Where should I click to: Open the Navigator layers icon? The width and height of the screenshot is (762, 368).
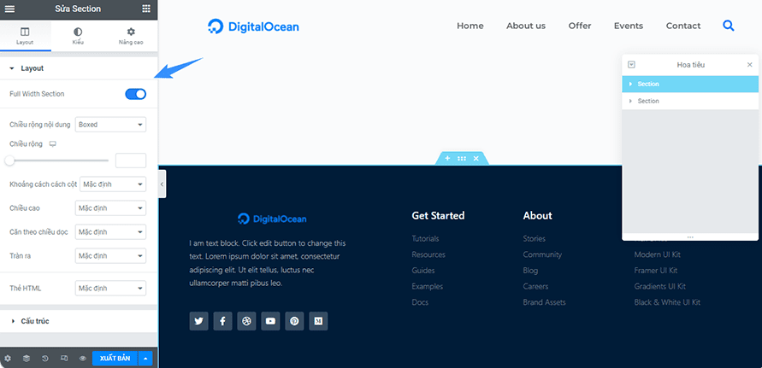27,359
